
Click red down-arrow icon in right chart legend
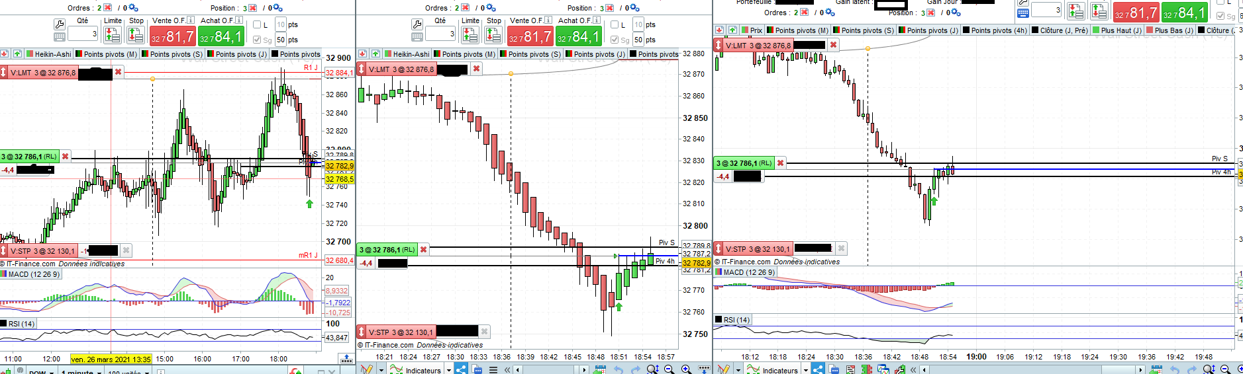(719, 30)
